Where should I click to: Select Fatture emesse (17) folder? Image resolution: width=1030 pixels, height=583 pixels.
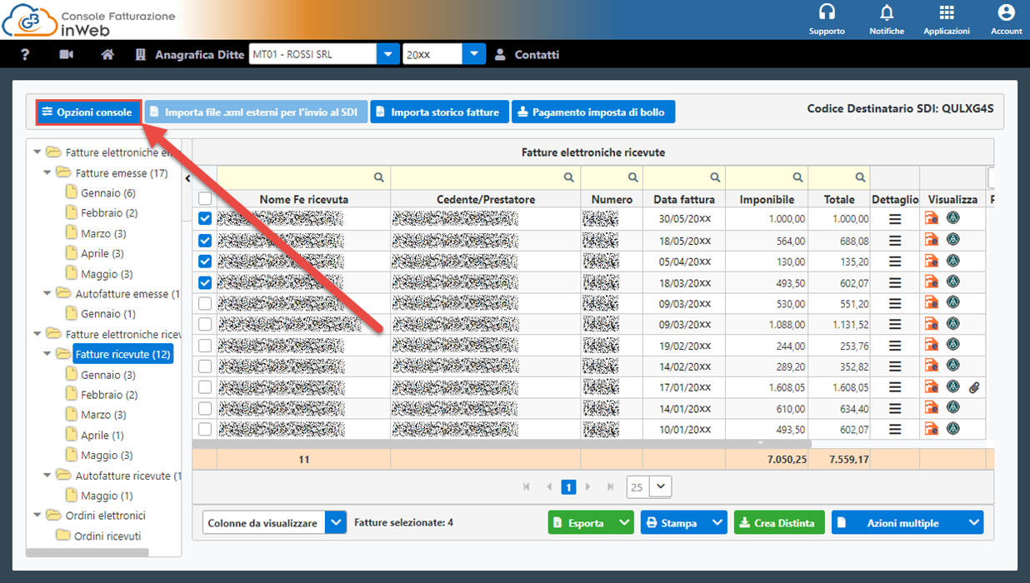click(122, 173)
